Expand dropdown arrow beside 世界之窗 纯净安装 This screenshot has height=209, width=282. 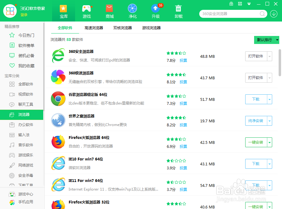[x=269, y=121]
